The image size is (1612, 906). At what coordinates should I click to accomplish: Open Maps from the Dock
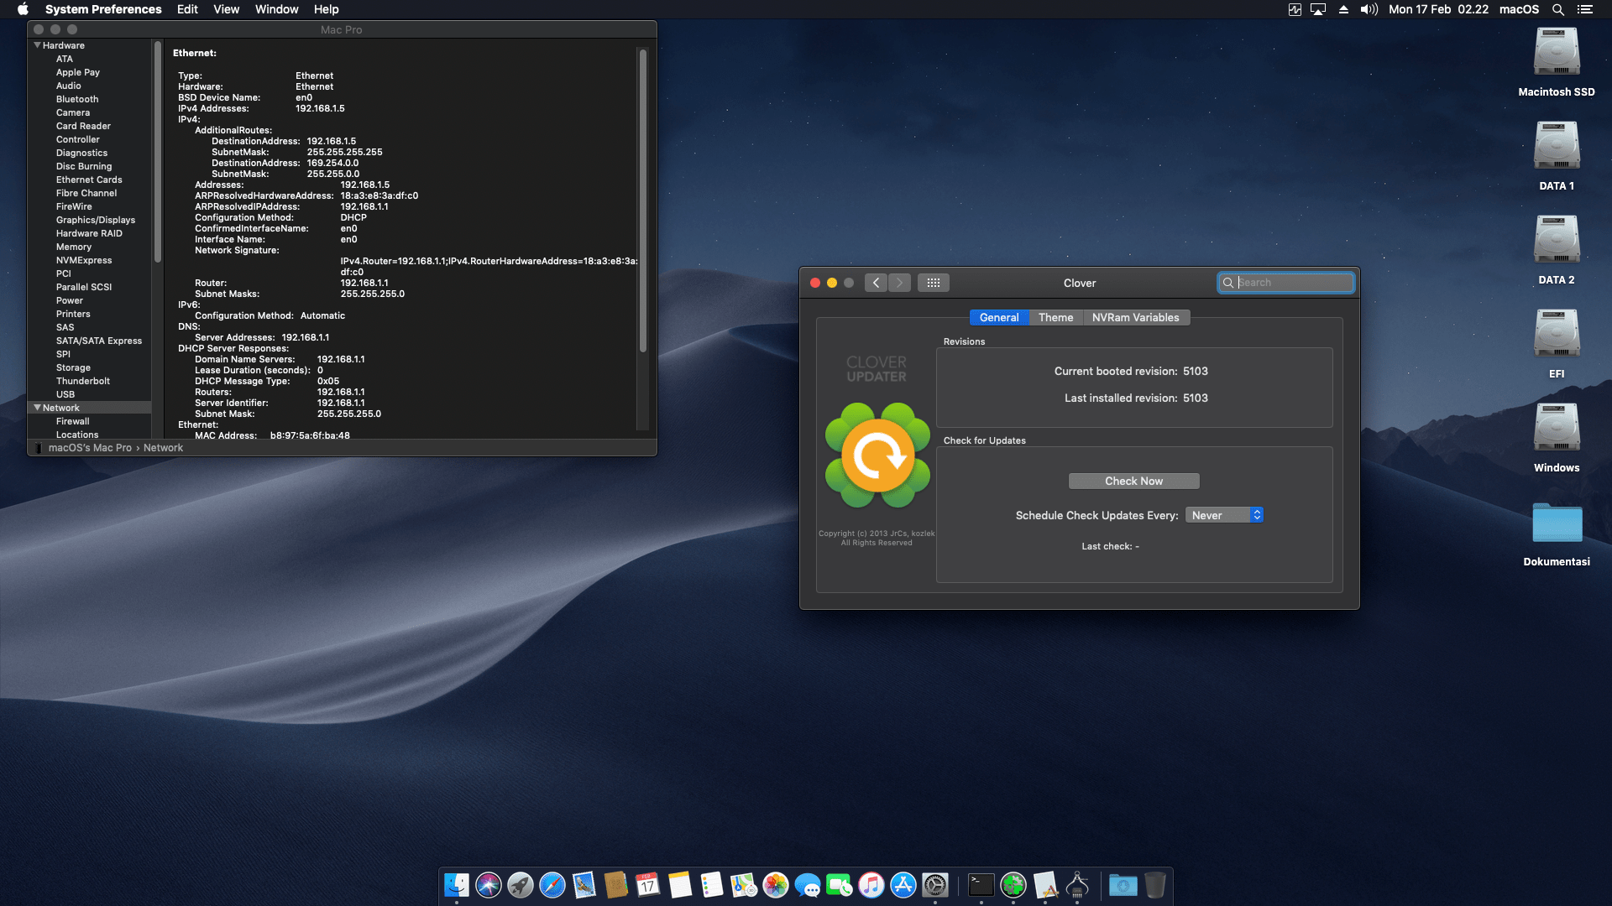click(x=743, y=885)
